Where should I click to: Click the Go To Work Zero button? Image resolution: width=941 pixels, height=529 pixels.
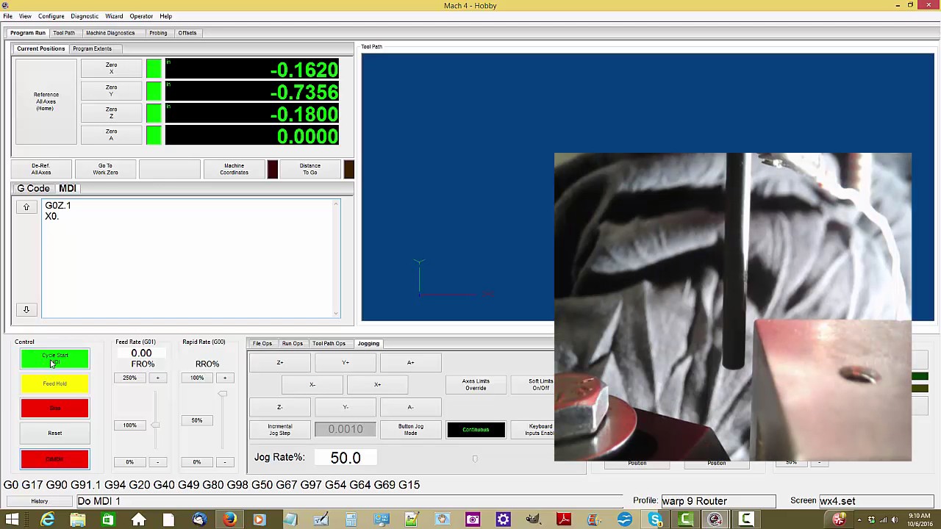point(105,169)
